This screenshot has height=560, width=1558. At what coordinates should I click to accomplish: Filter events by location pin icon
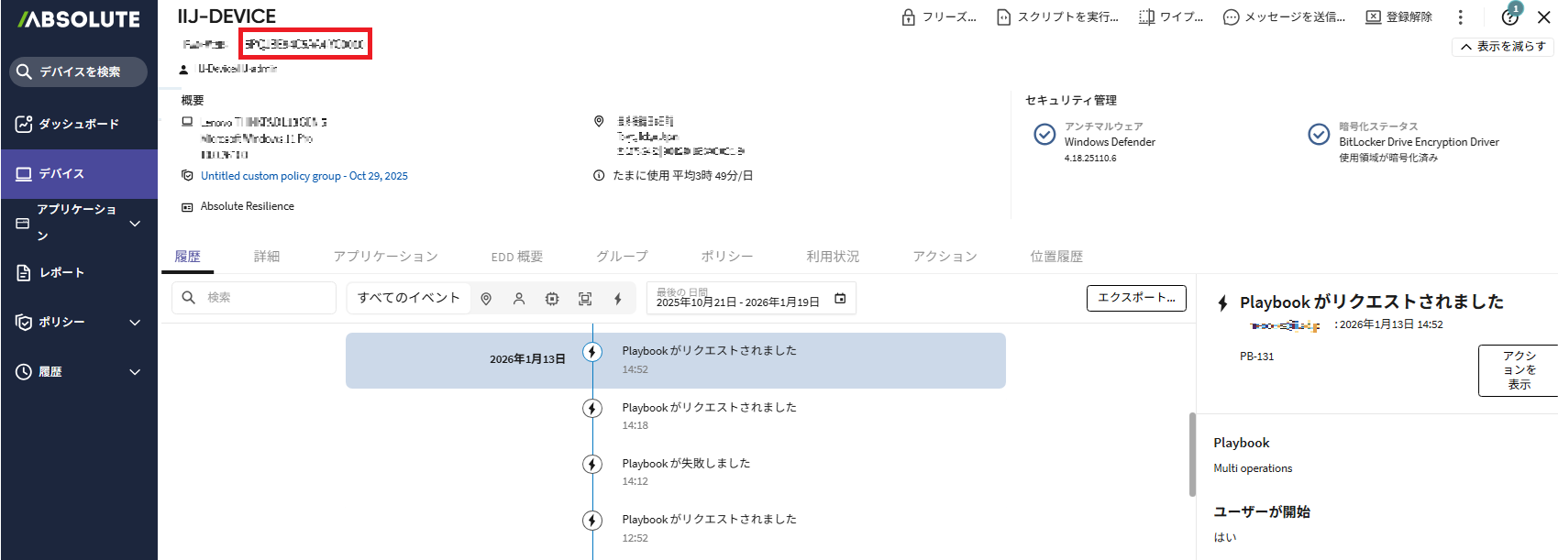coord(486,299)
